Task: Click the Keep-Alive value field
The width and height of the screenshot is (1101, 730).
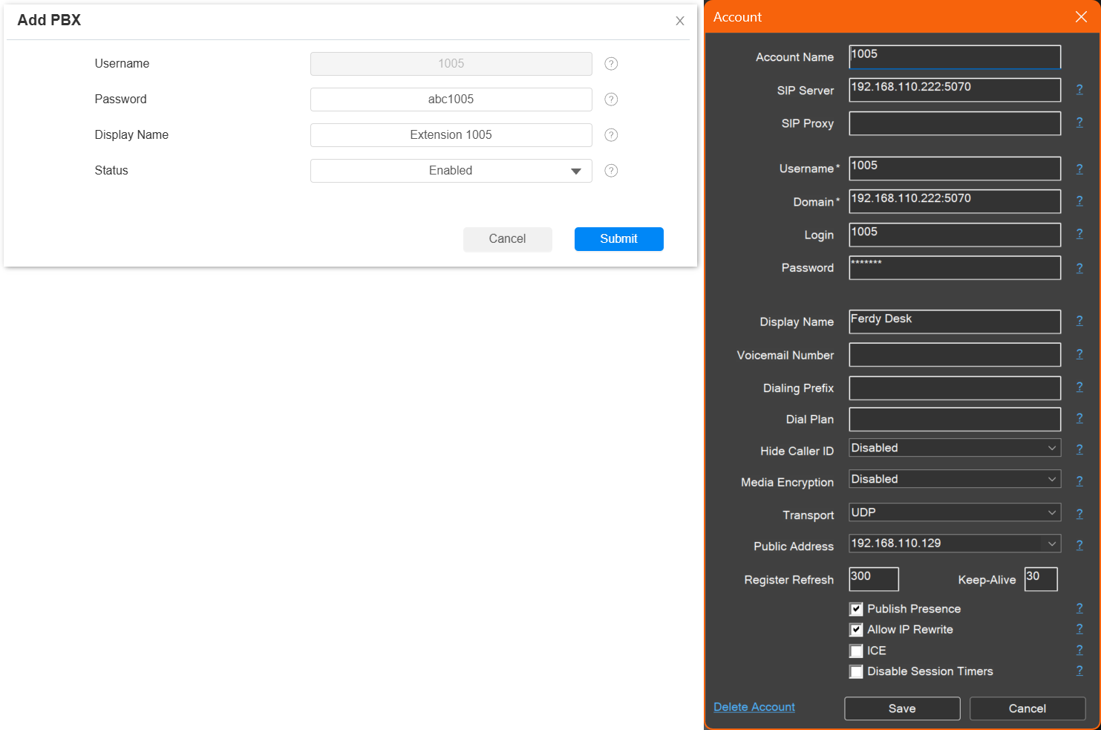Action: pos(1041,579)
